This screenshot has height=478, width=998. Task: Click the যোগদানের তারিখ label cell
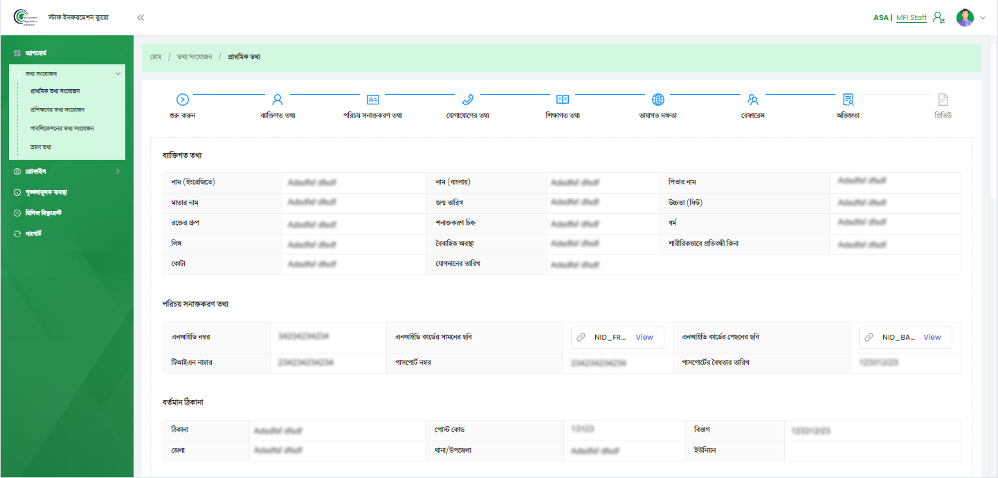[487, 264]
